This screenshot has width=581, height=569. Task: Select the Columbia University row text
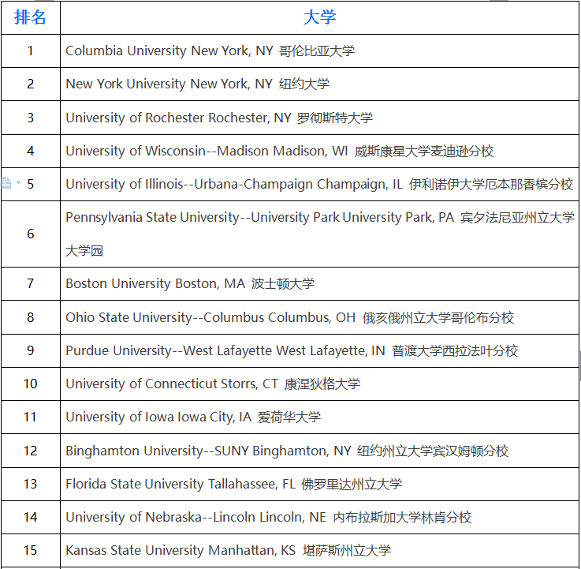tap(210, 51)
